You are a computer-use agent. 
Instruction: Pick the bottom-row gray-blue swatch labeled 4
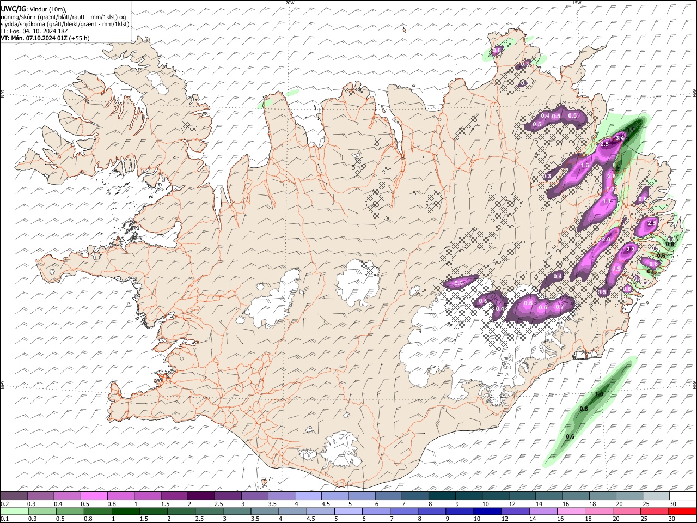click(293, 512)
